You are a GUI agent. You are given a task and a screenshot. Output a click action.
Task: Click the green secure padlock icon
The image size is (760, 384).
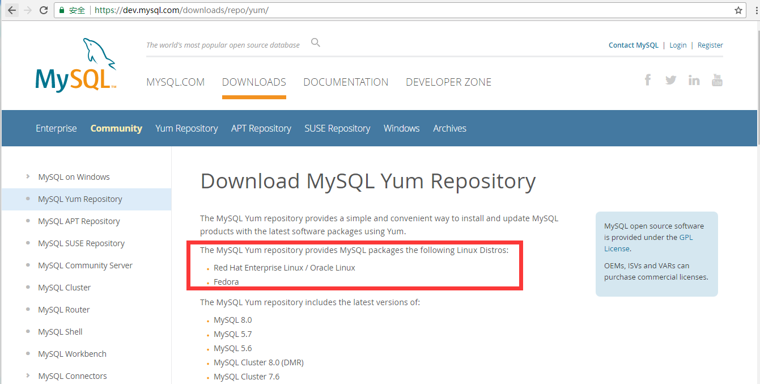click(62, 10)
